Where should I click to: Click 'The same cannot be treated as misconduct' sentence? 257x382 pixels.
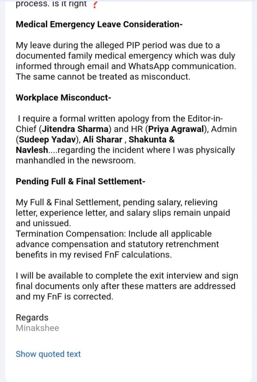103,77
